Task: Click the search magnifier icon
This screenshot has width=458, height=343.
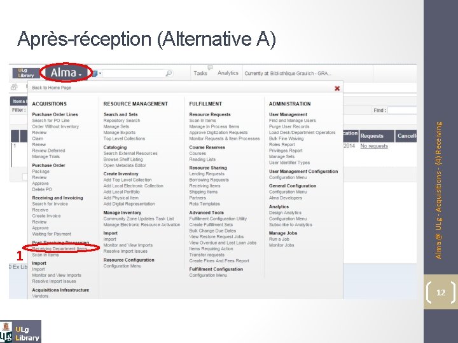Action: click(x=169, y=74)
